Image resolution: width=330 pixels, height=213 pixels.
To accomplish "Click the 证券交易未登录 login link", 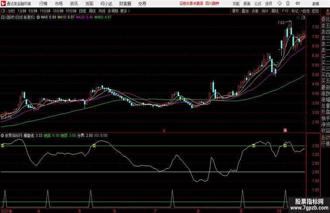I will tap(191, 3).
